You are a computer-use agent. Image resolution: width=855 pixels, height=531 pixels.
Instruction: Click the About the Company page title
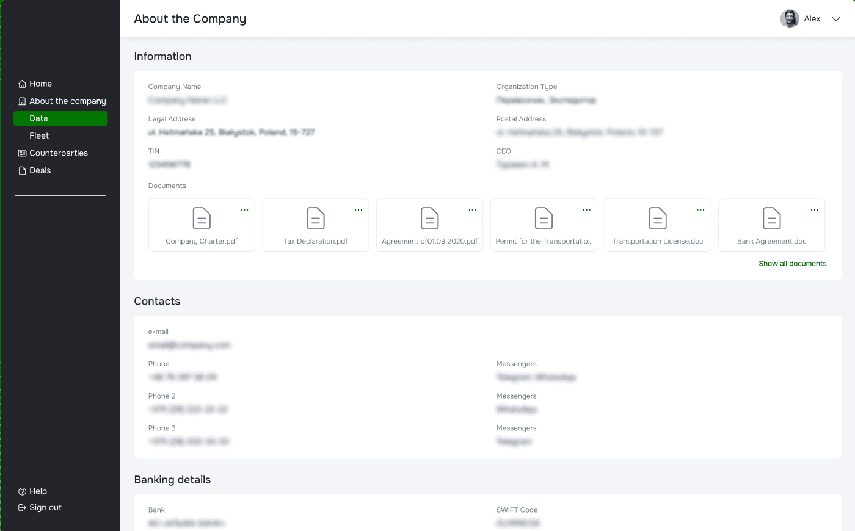pyautogui.click(x=190, y=19)
